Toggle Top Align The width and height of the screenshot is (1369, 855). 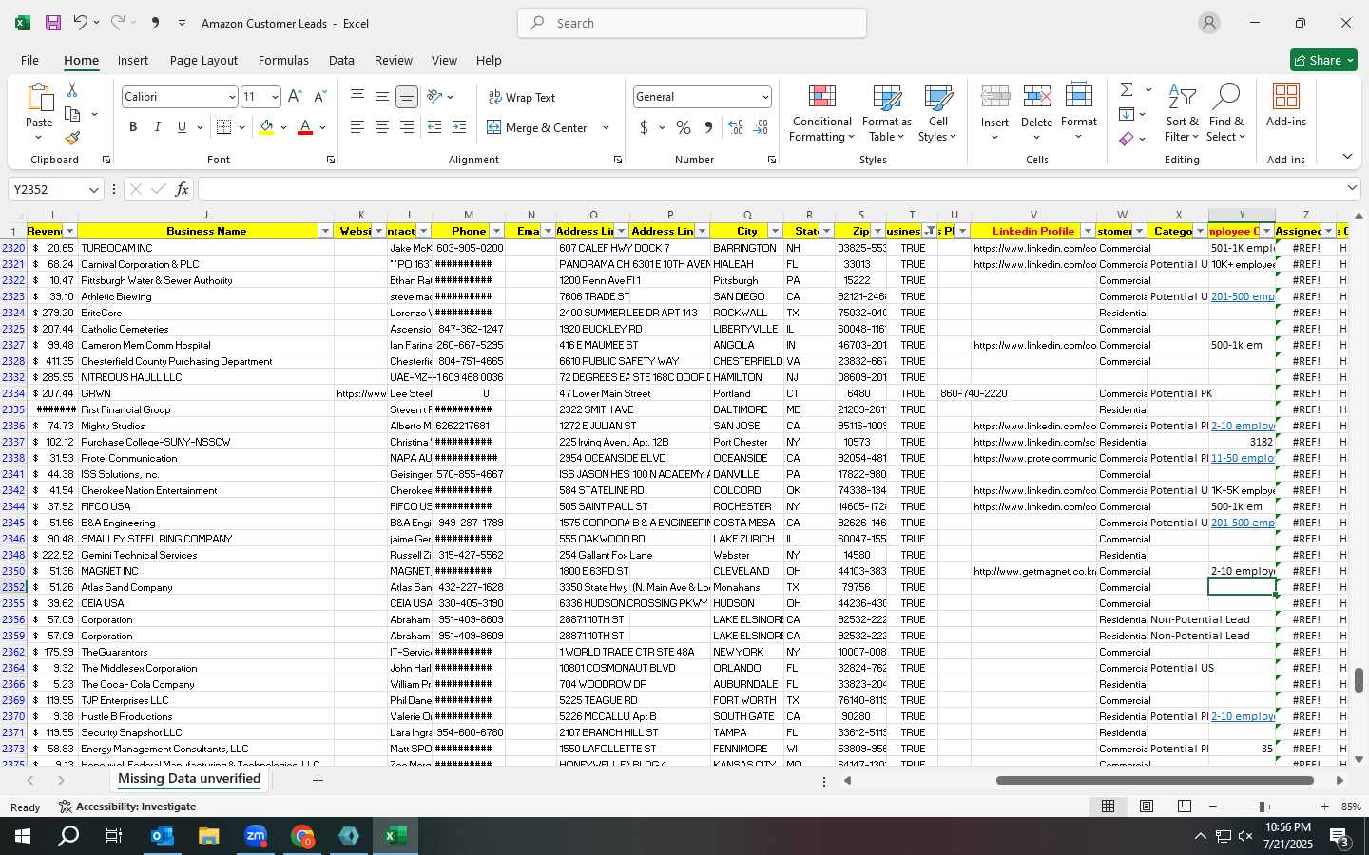[357, 97]
